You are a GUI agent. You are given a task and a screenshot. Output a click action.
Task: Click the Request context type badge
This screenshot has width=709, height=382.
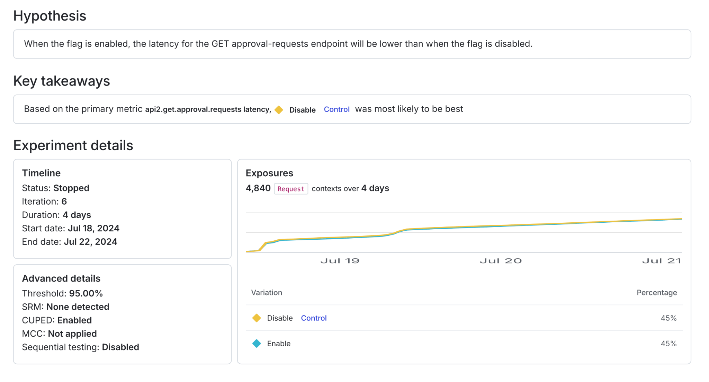click(291, 189)
